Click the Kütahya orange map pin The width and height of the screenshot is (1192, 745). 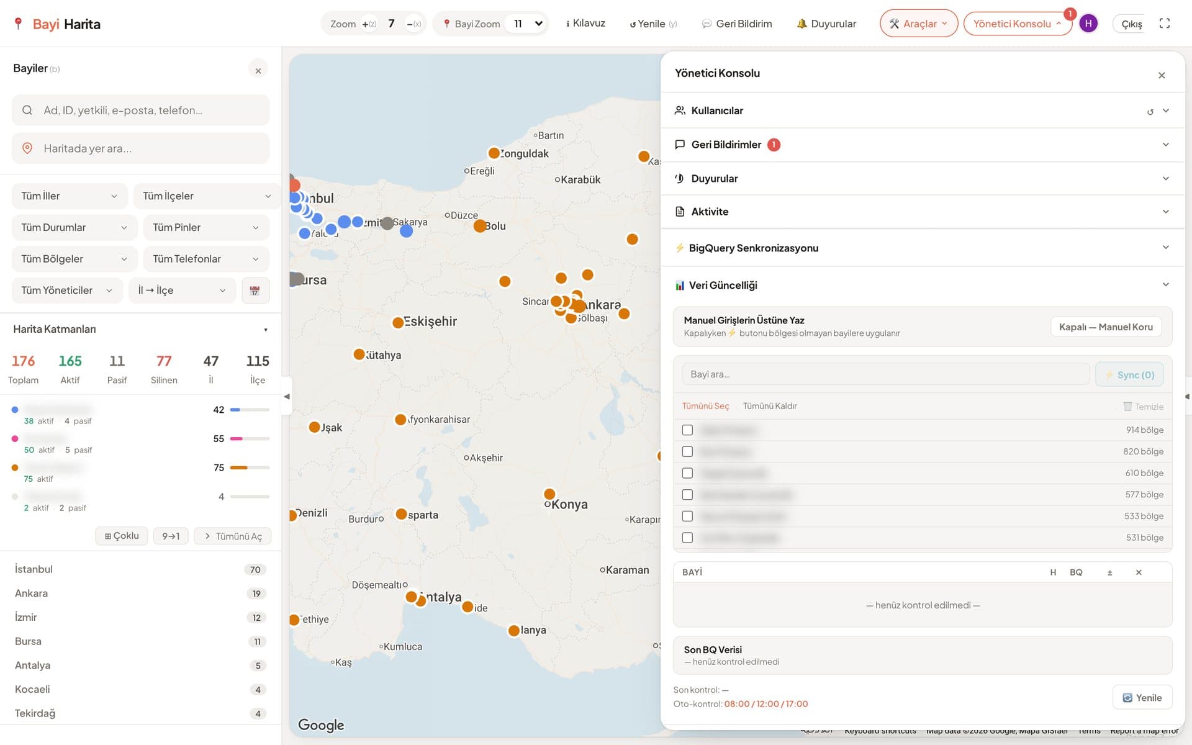point(359,354)
